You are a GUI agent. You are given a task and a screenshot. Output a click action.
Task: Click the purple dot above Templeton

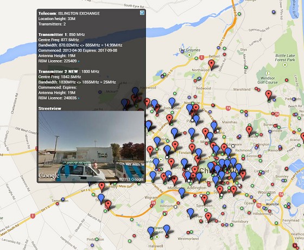62,199
